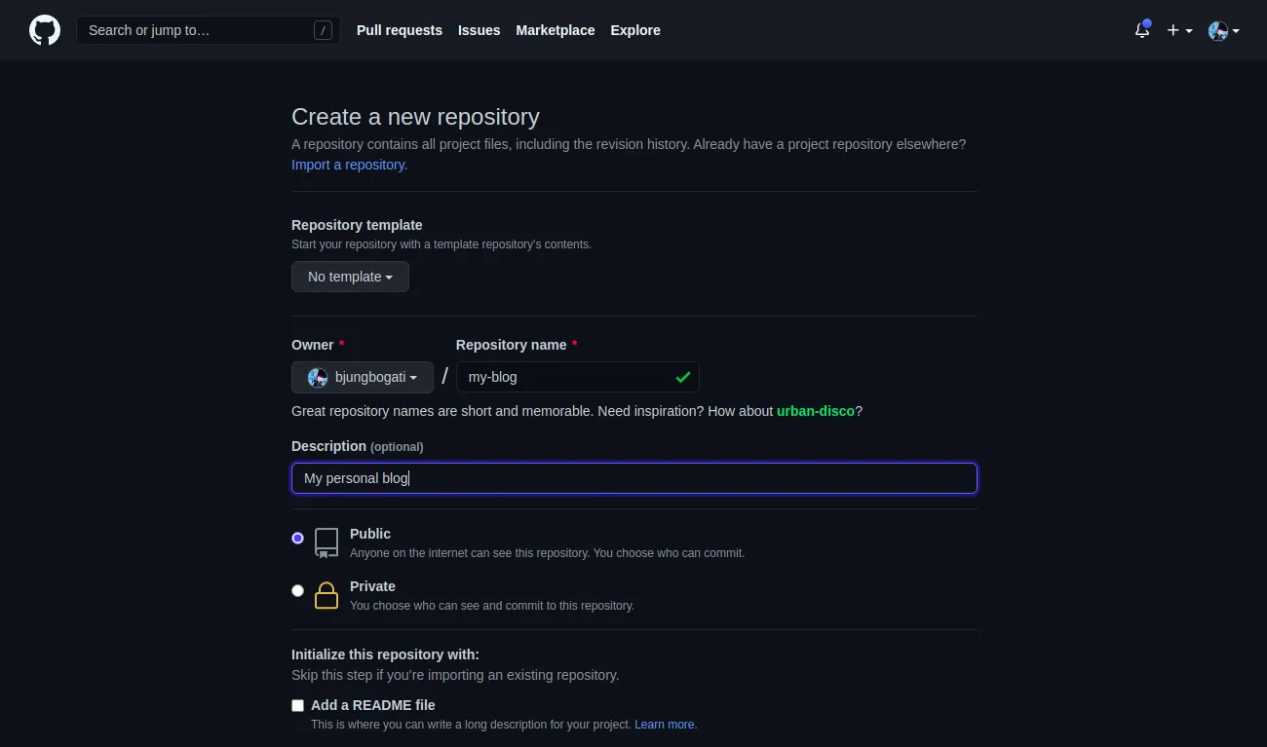This screenshot has height=747, width=1267.
Task: Click the green checkmark in repository name field
Action: click(682, 377)
